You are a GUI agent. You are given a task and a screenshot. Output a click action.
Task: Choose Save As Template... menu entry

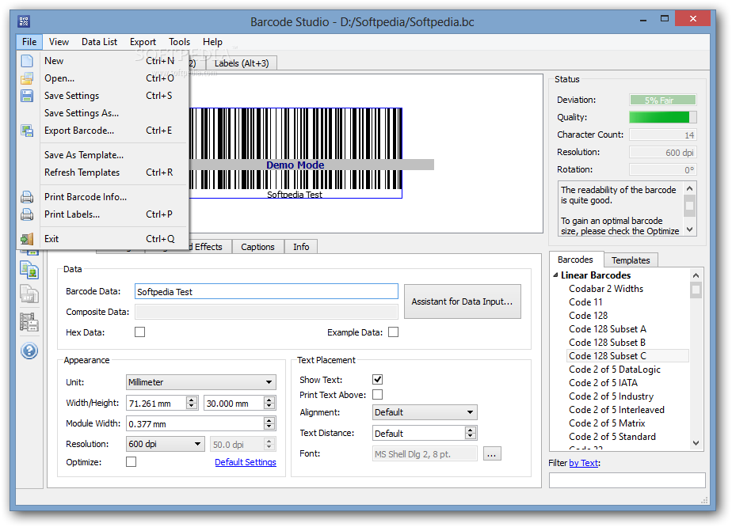coord(103,155)
